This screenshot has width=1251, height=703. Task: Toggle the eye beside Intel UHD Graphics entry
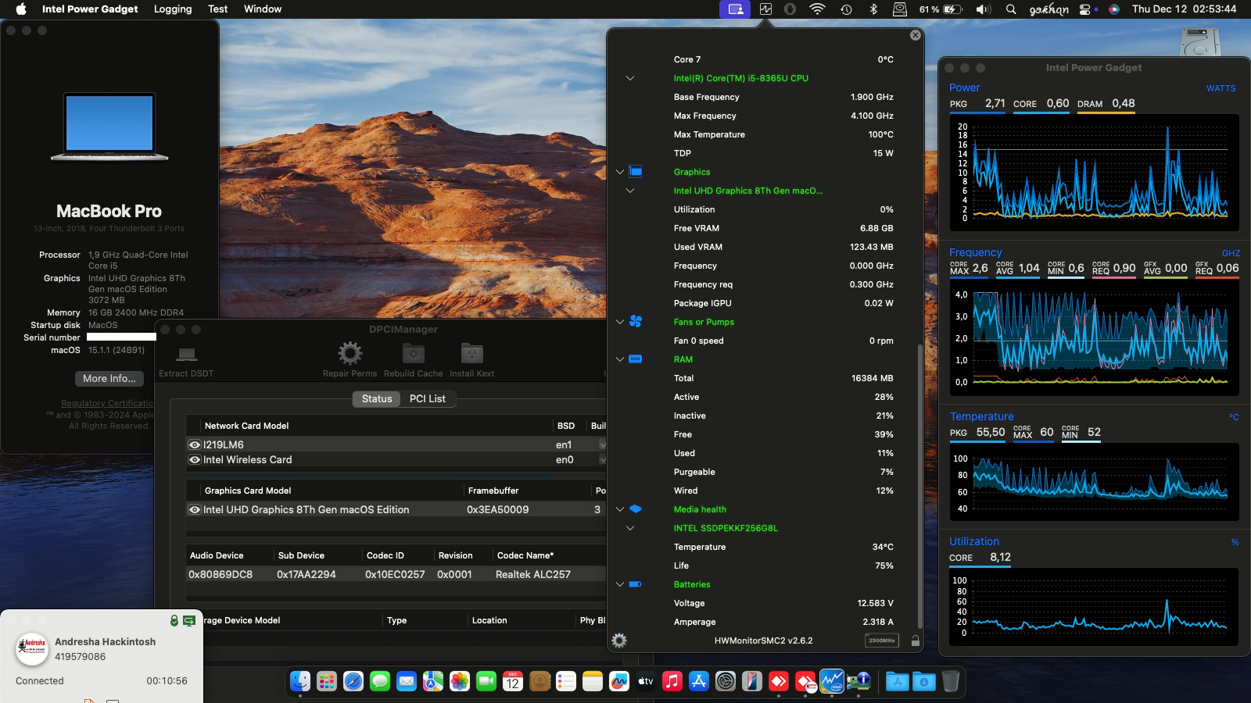click(194, 509)
